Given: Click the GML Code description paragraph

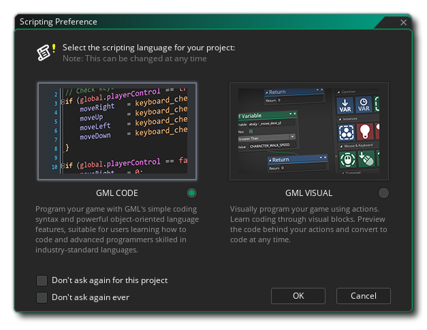Looking at the screenshot, I should coord(117,229).
